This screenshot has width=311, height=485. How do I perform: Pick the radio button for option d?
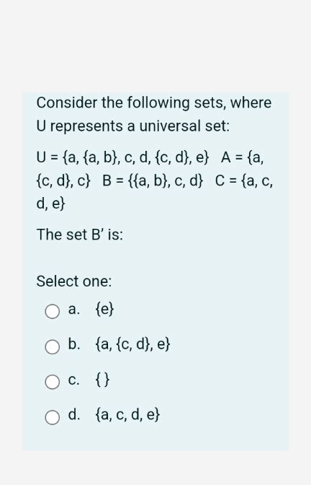(x=52, y=417)
